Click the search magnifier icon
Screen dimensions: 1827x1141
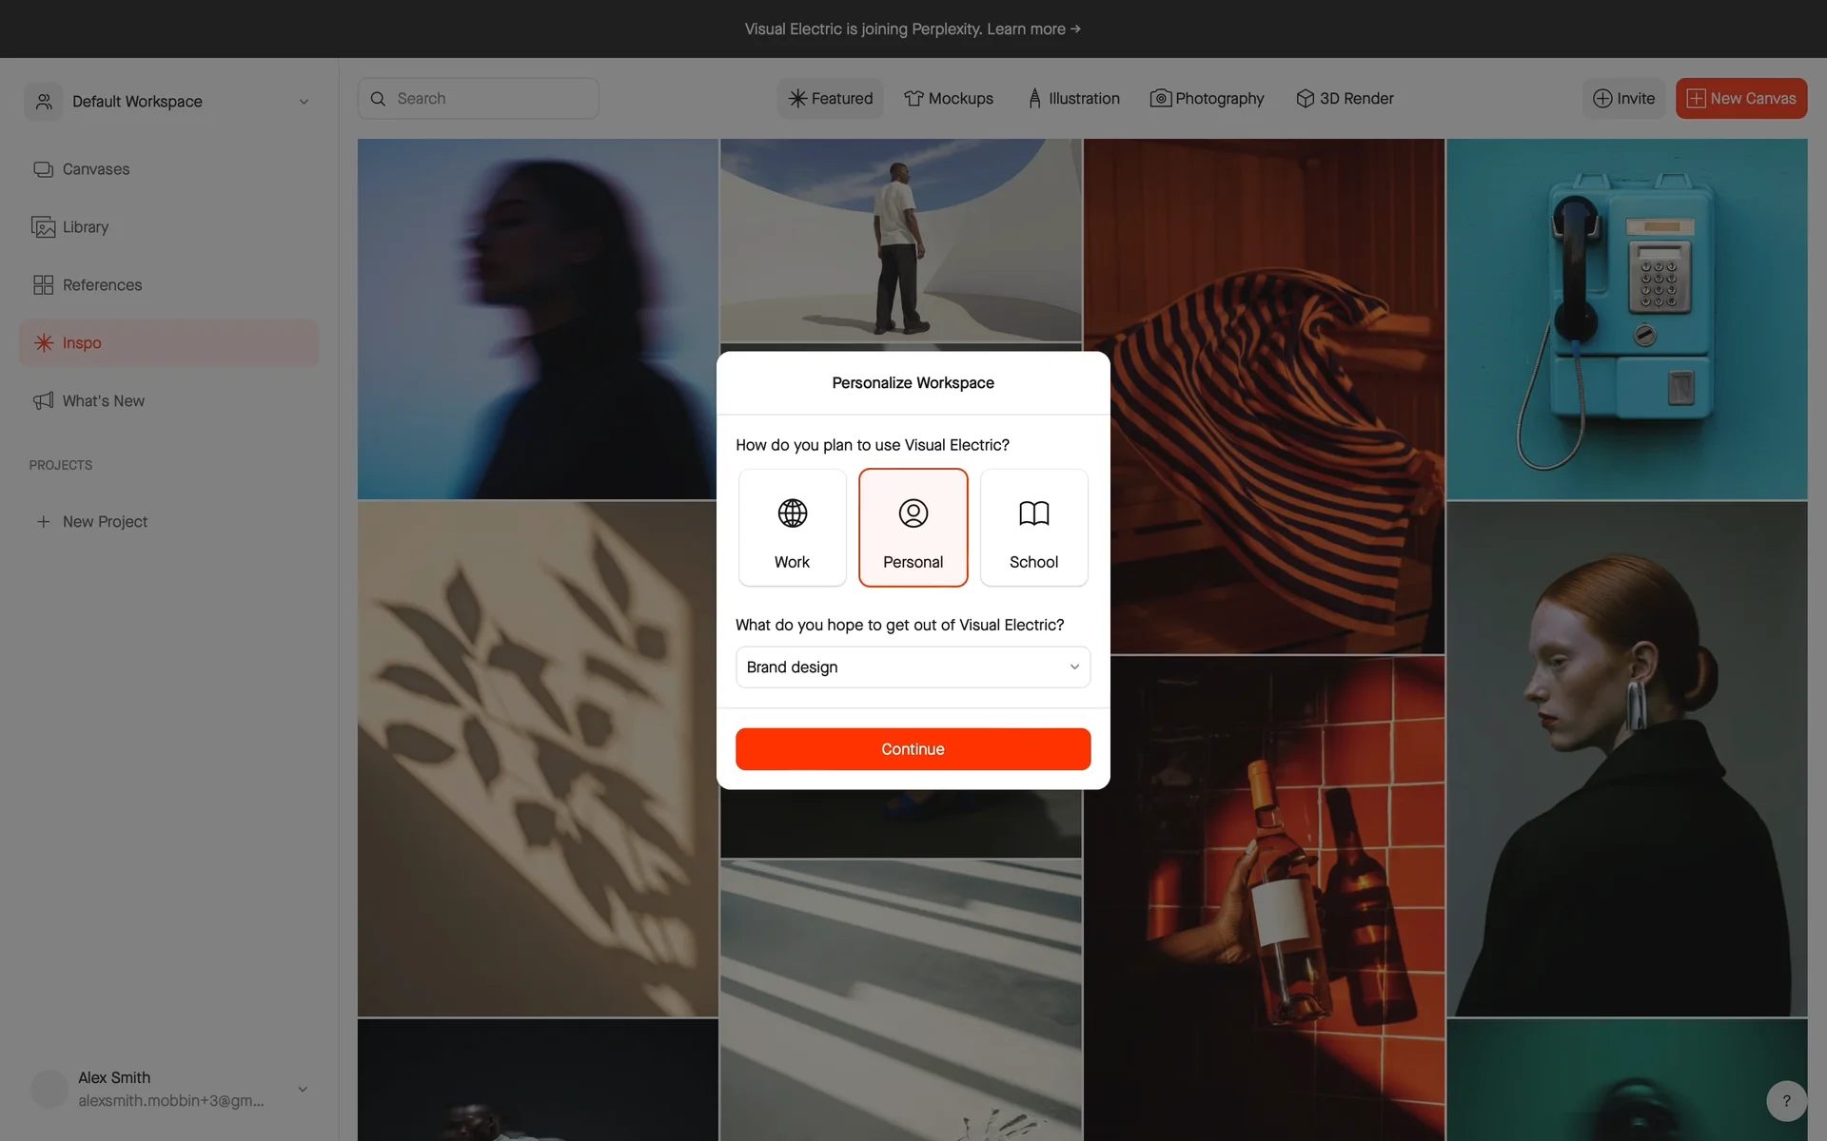click(x=378, y=99)
